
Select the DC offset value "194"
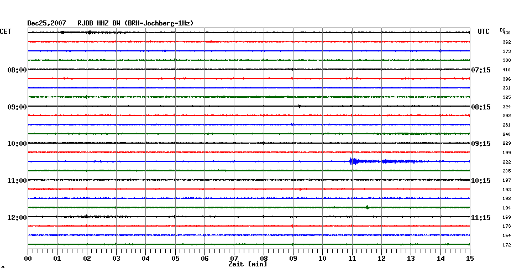(507, 208)
